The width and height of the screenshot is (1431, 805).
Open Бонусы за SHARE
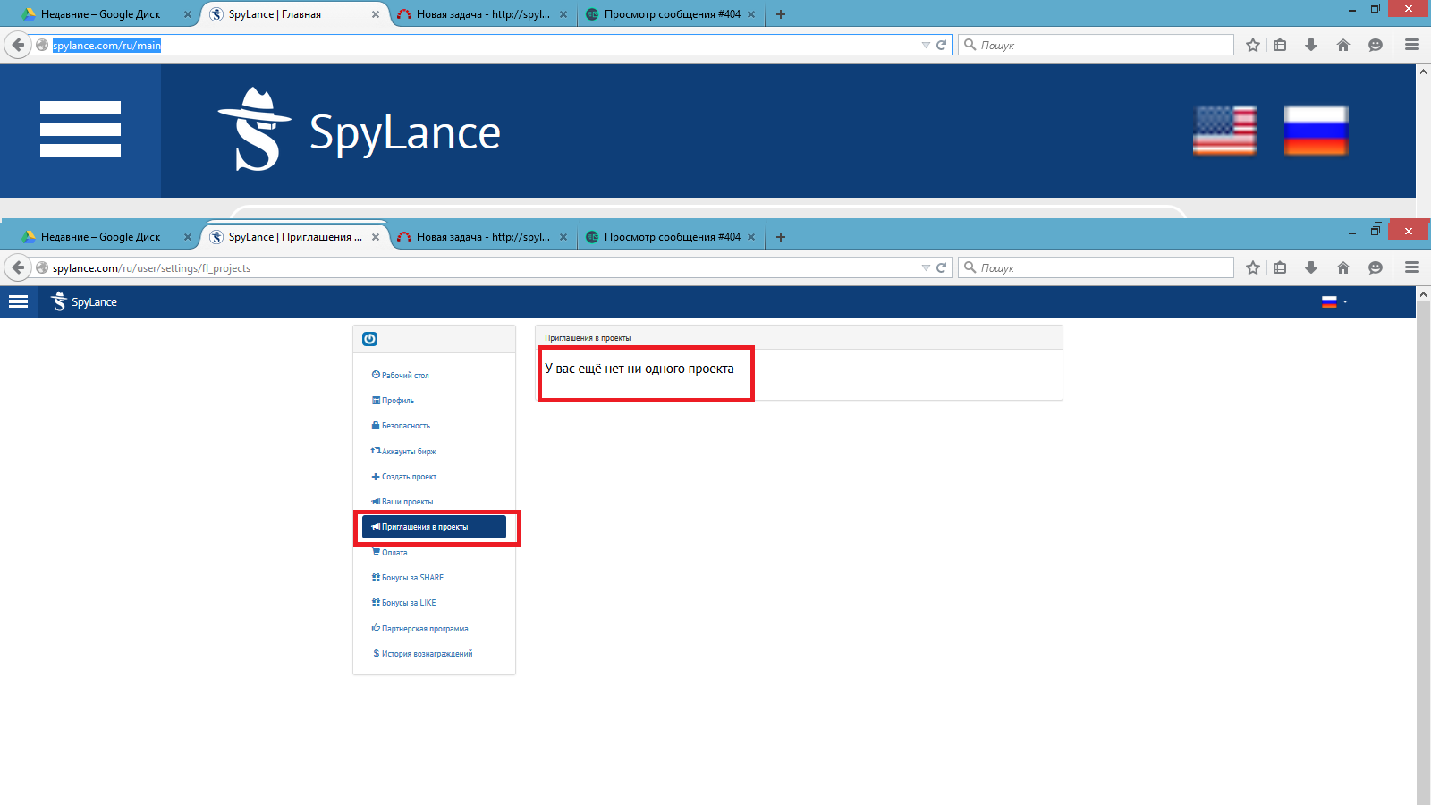pos(412,578)
